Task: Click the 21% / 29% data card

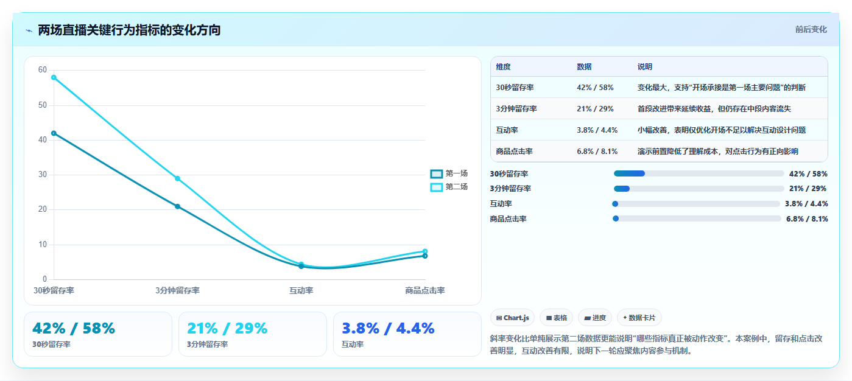Action: [253, 334]
